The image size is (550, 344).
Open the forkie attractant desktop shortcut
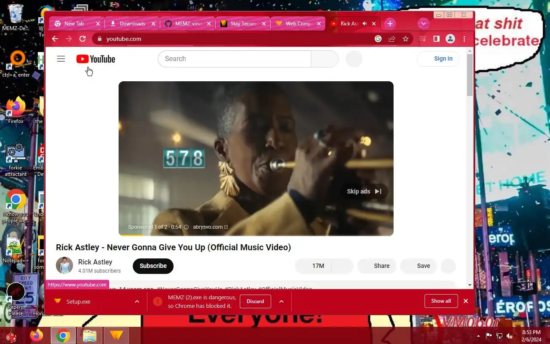(x=15, y=160)
